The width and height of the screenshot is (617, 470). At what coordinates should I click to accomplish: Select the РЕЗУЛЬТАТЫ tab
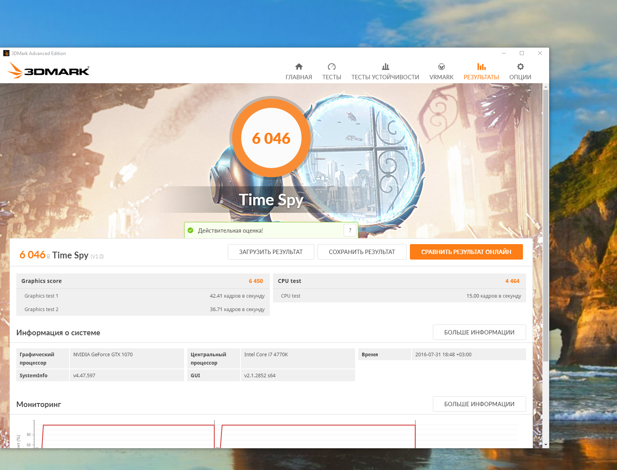coord(481,72)
